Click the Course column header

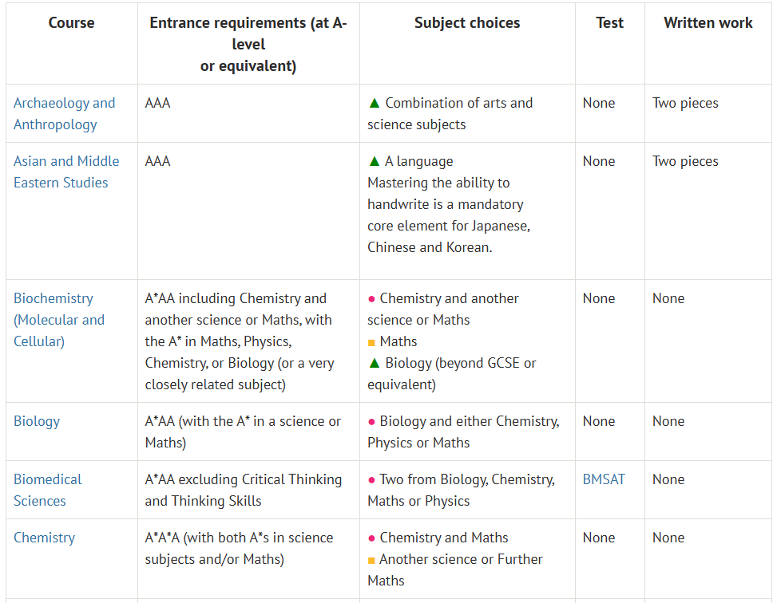click(x=71, y=23)
